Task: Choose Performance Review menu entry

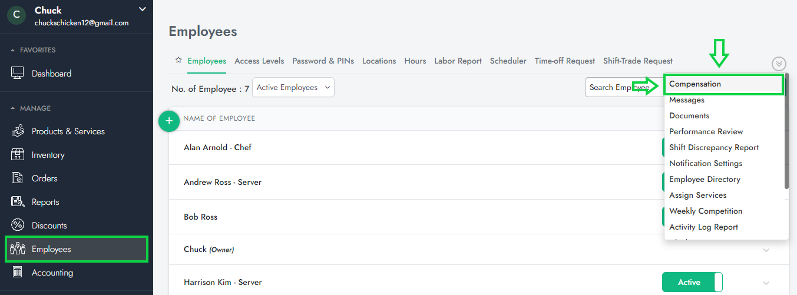Action: 706,131
